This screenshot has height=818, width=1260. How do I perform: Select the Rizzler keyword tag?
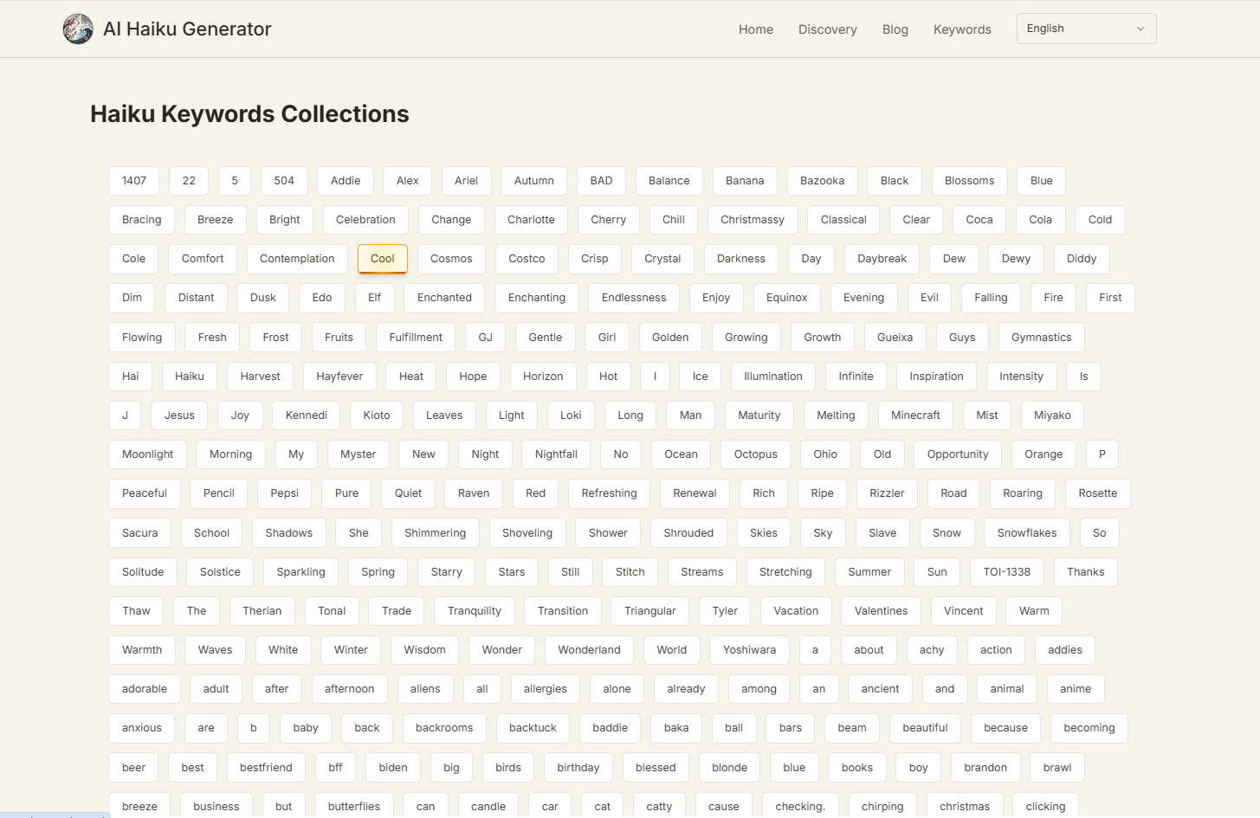coord(887,493)
